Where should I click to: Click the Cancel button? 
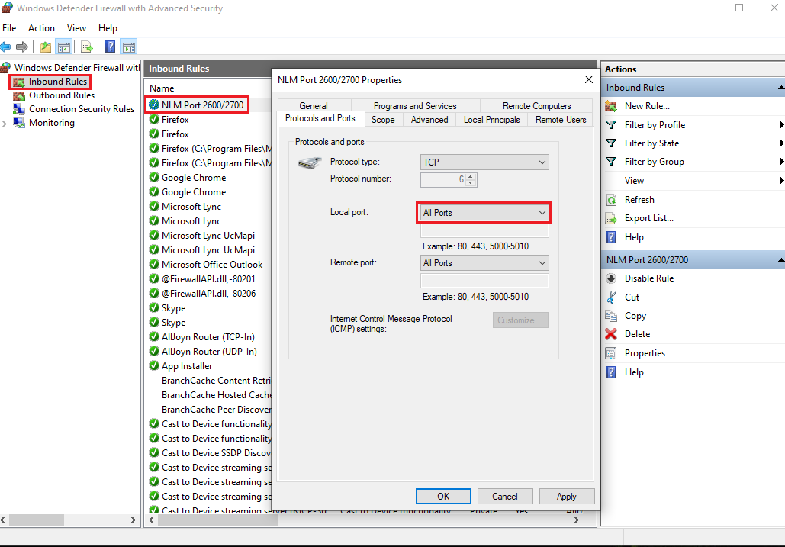[505, 497]
